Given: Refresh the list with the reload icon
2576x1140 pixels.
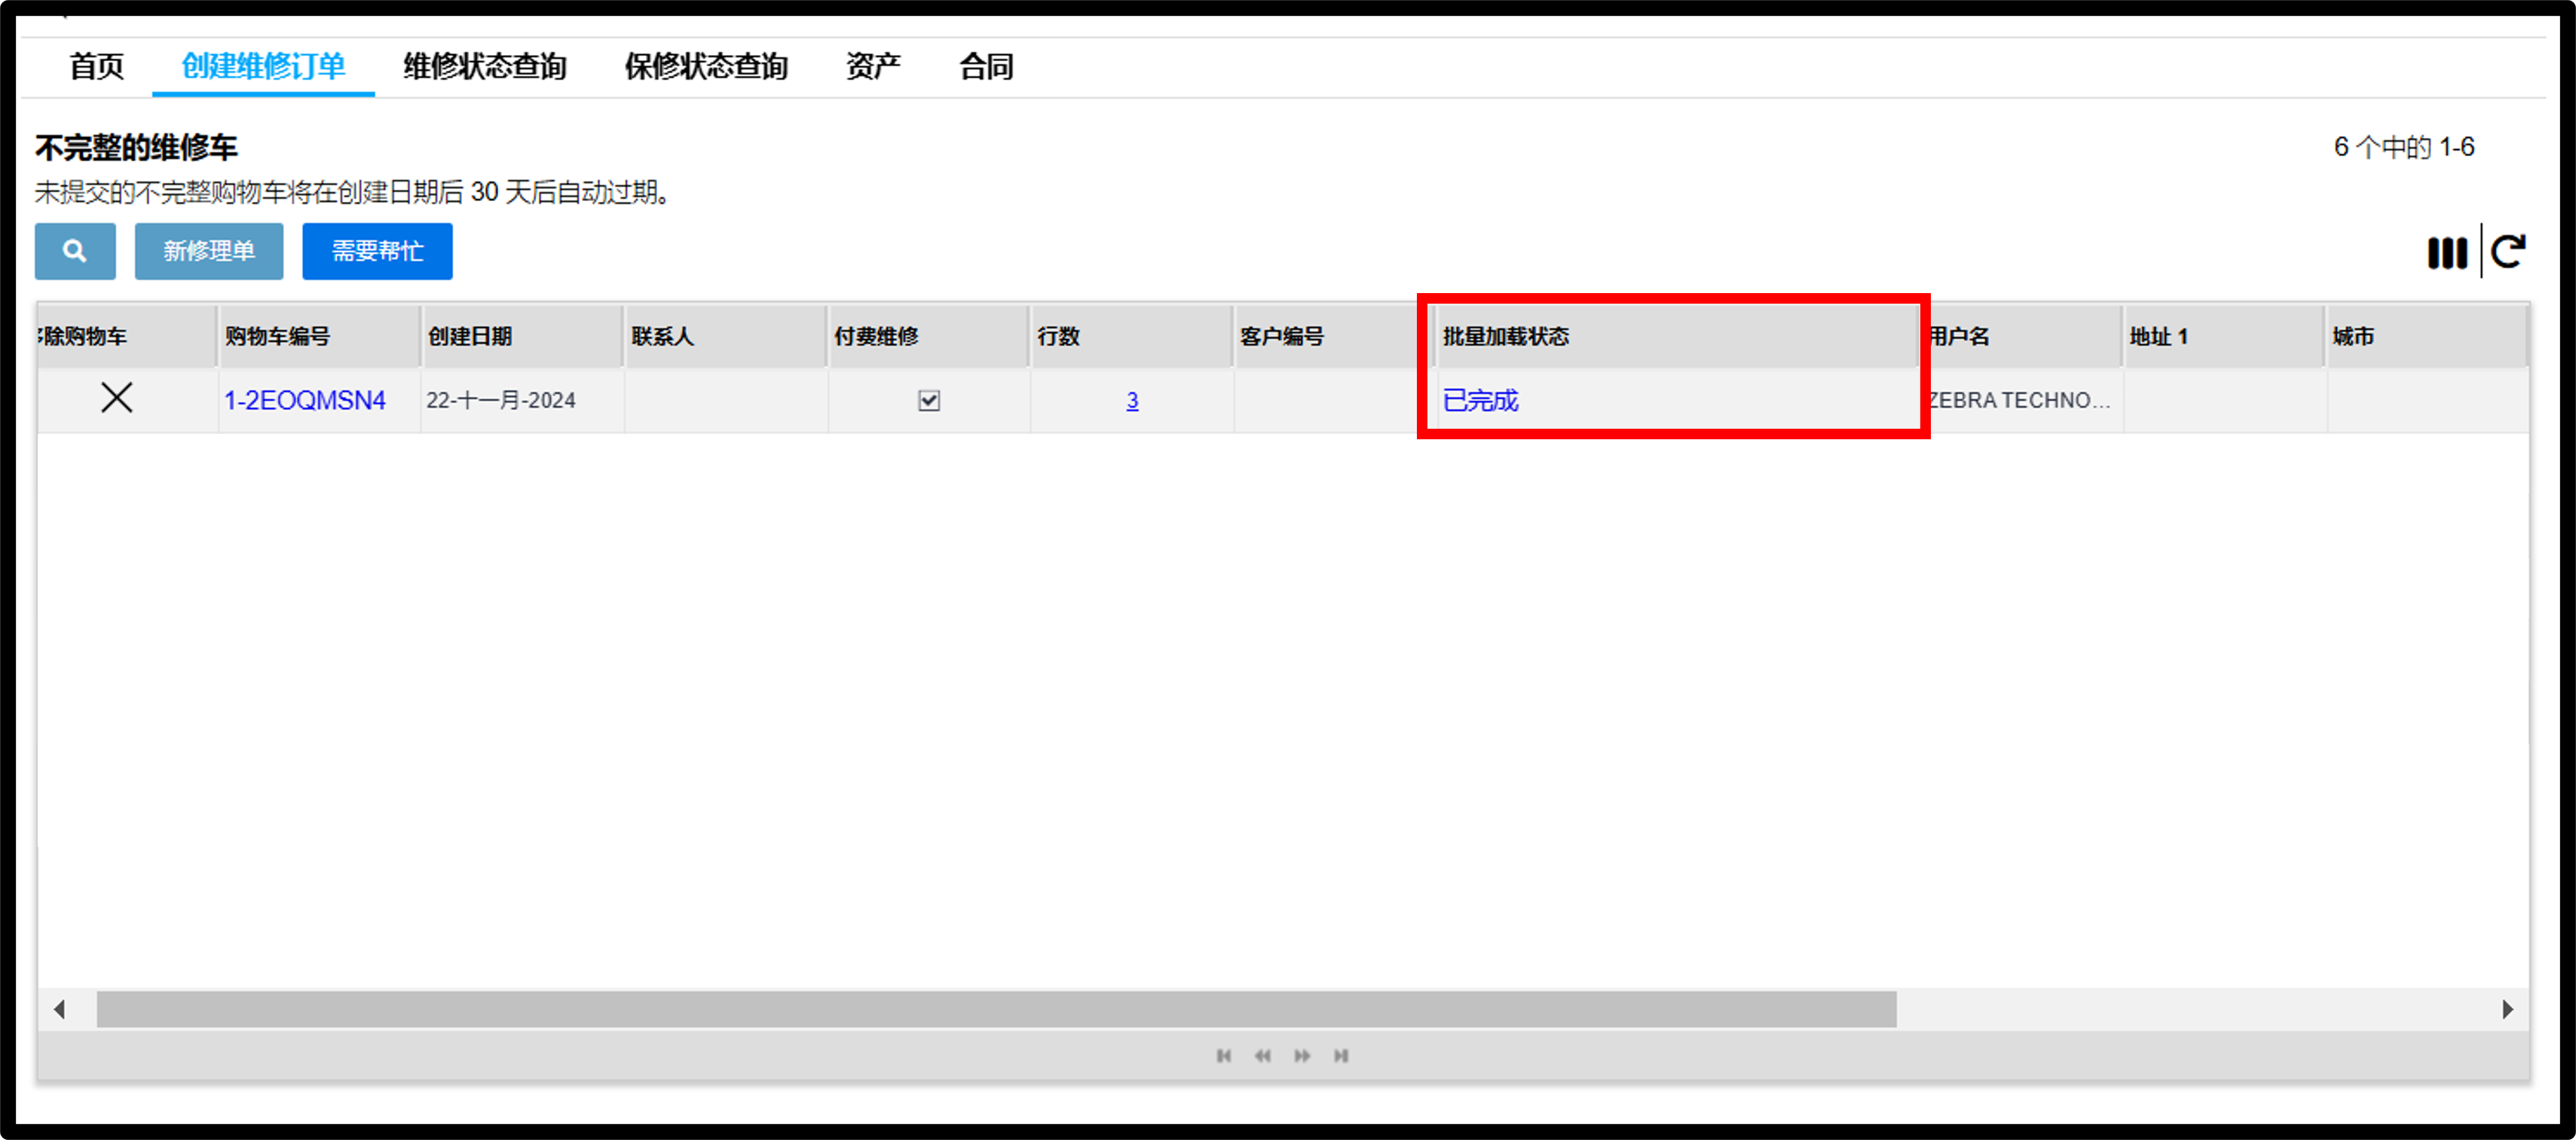Looking at the screenshot, I should pyautogui.click(x=2508, y=251).
